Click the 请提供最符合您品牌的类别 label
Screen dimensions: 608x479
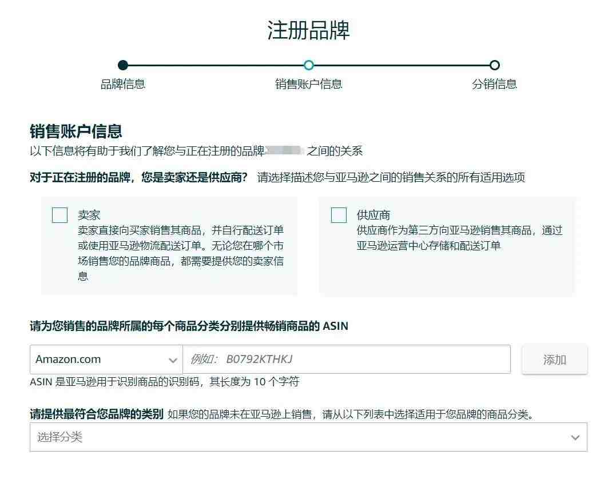click(97, 414)
